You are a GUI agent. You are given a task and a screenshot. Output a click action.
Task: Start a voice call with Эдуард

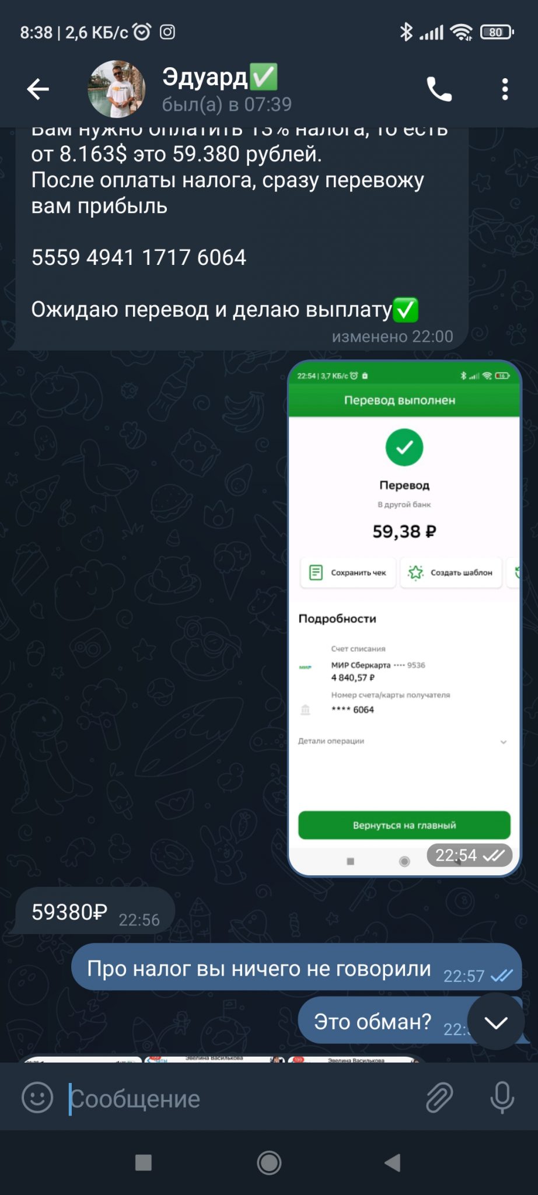[439, 89]
